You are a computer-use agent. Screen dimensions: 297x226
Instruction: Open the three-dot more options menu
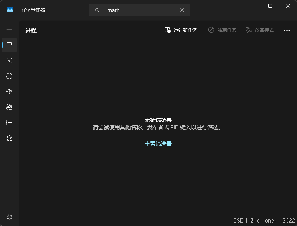tap(287, 30)
